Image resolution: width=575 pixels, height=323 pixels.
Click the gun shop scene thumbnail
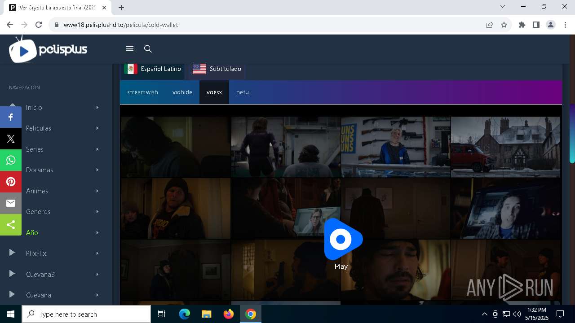[395, 147]
